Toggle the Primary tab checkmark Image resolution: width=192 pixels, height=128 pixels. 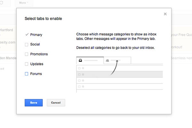click(x=27, y=35)
